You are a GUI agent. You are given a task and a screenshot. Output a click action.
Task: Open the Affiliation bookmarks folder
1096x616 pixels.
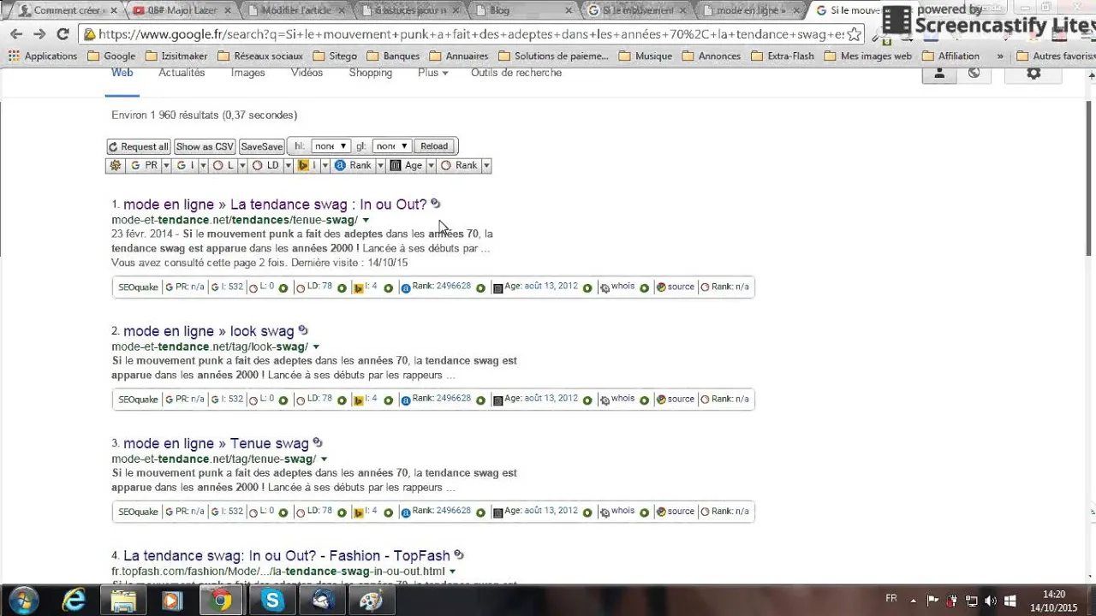(x=950, y=56)
